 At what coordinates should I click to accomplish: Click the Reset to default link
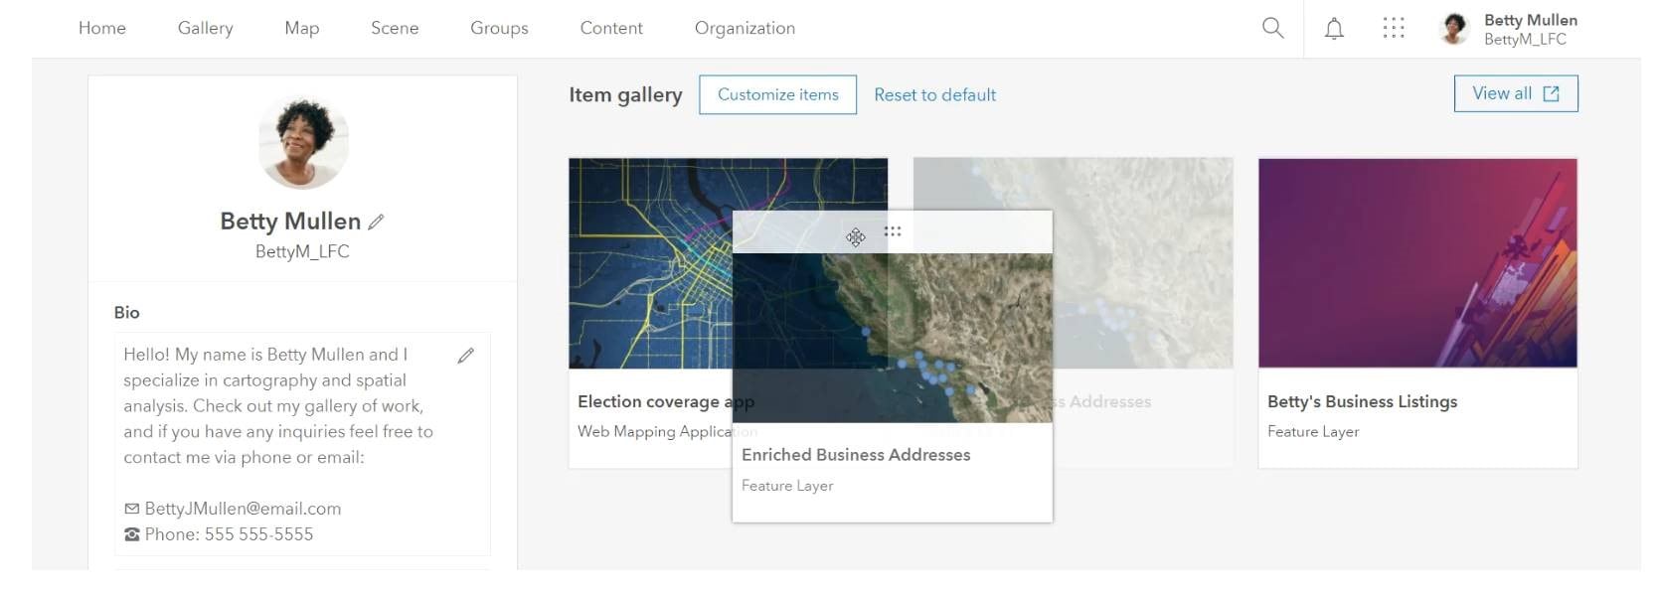point(934,94)
